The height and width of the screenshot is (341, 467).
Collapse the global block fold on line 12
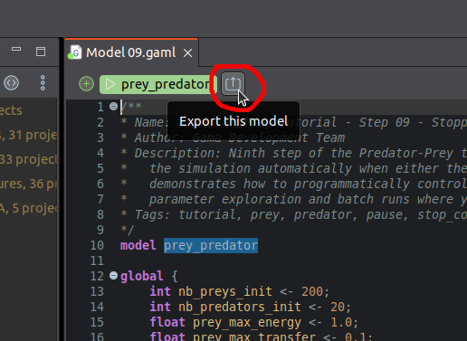point(113,276)
